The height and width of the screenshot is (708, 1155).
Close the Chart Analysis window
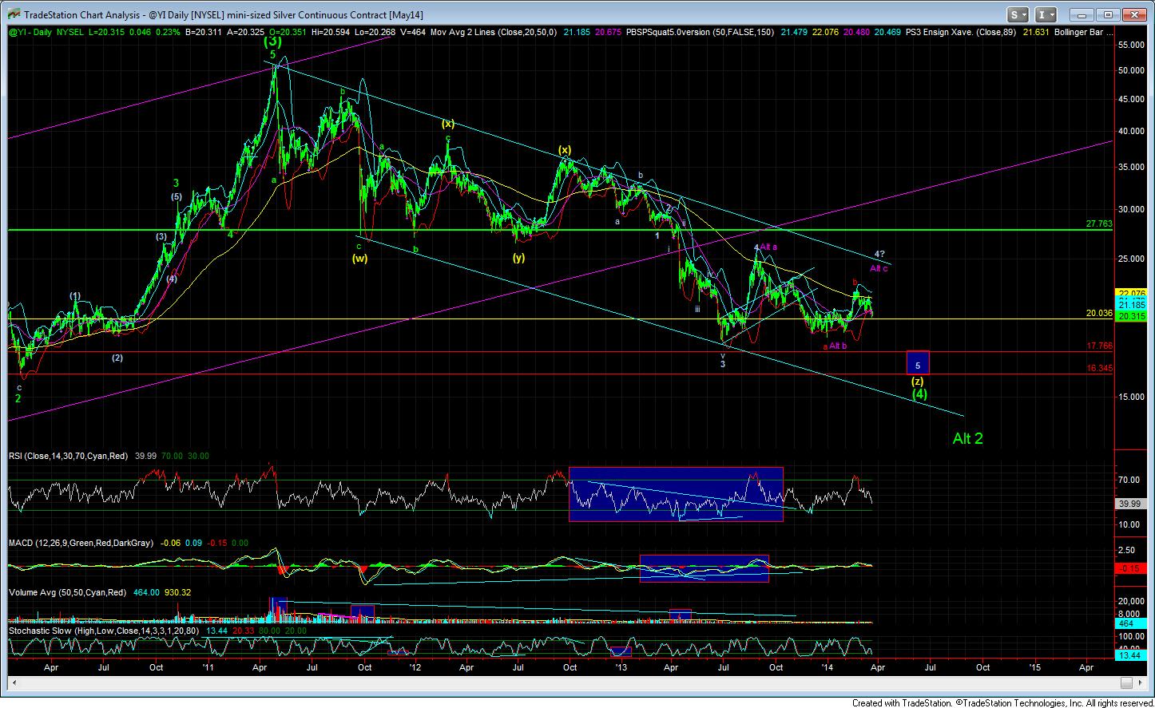click(x=1133, y=14)
